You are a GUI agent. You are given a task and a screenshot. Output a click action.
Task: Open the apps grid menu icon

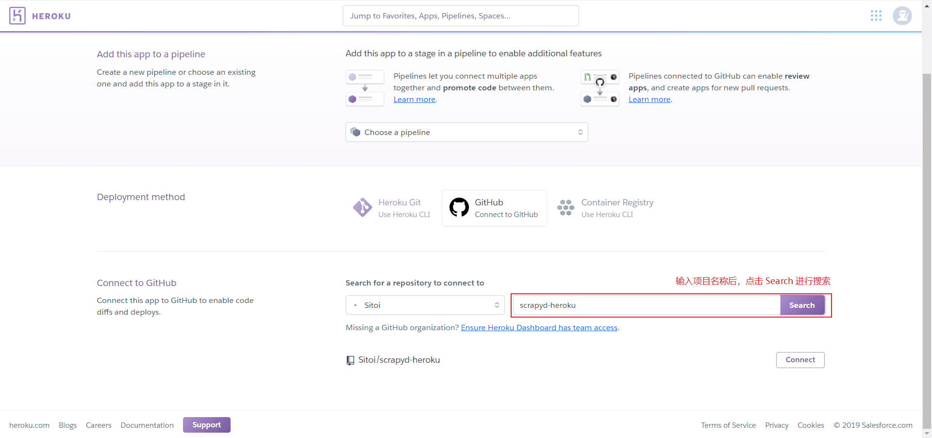876,16
